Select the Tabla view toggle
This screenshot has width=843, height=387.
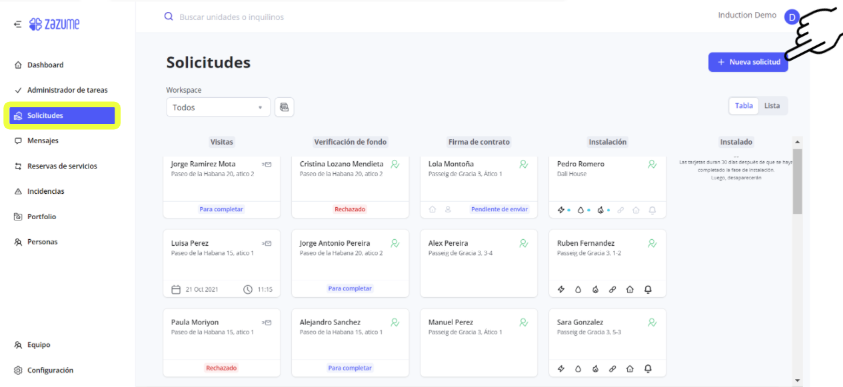[x=744, y=106]
